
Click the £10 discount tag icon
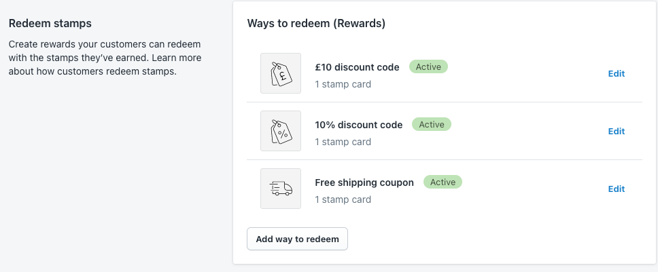[x=281, y=73]
